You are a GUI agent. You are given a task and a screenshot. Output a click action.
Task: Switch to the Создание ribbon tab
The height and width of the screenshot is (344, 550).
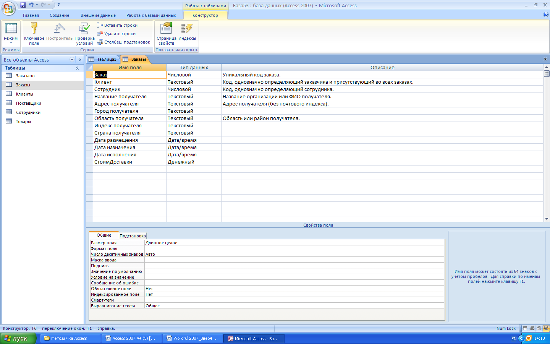coord(59,15)
